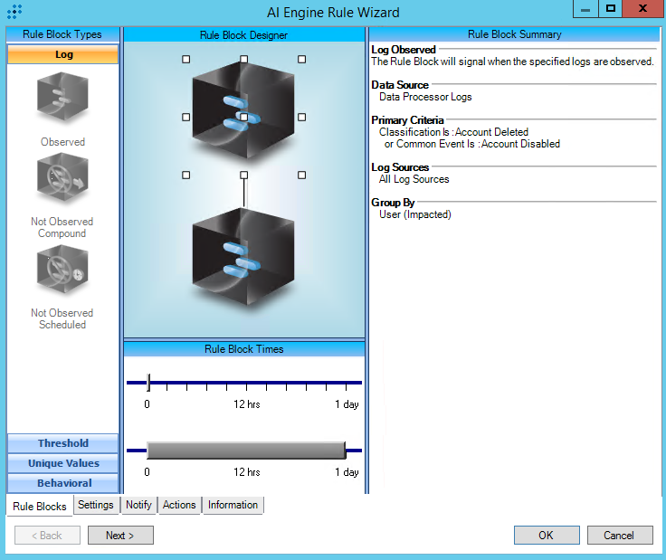Collapse the Log rule block types header
The height and width of the screenshot is (560, 666).
[62, 54]
